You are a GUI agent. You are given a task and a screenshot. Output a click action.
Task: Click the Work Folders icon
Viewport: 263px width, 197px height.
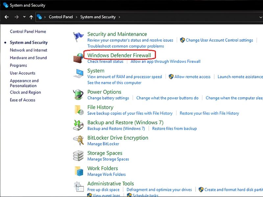[x=79, y=171]
